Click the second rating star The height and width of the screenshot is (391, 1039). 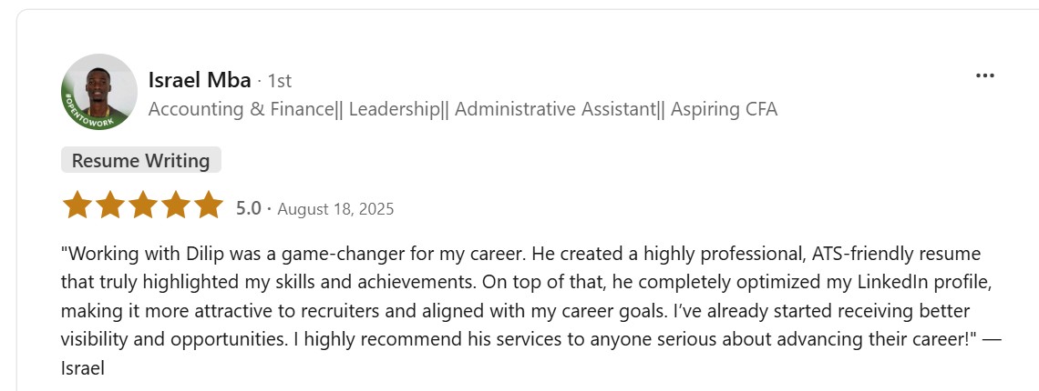tap(109, 206)
